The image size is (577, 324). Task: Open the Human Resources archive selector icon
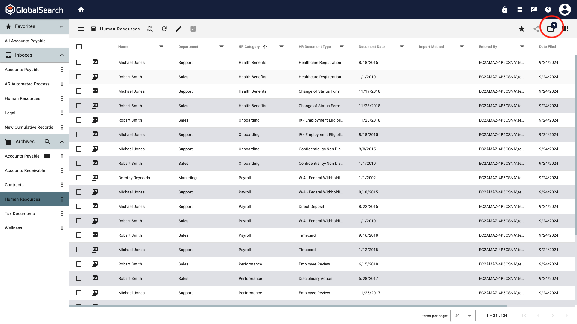click(x=93, y=29)
